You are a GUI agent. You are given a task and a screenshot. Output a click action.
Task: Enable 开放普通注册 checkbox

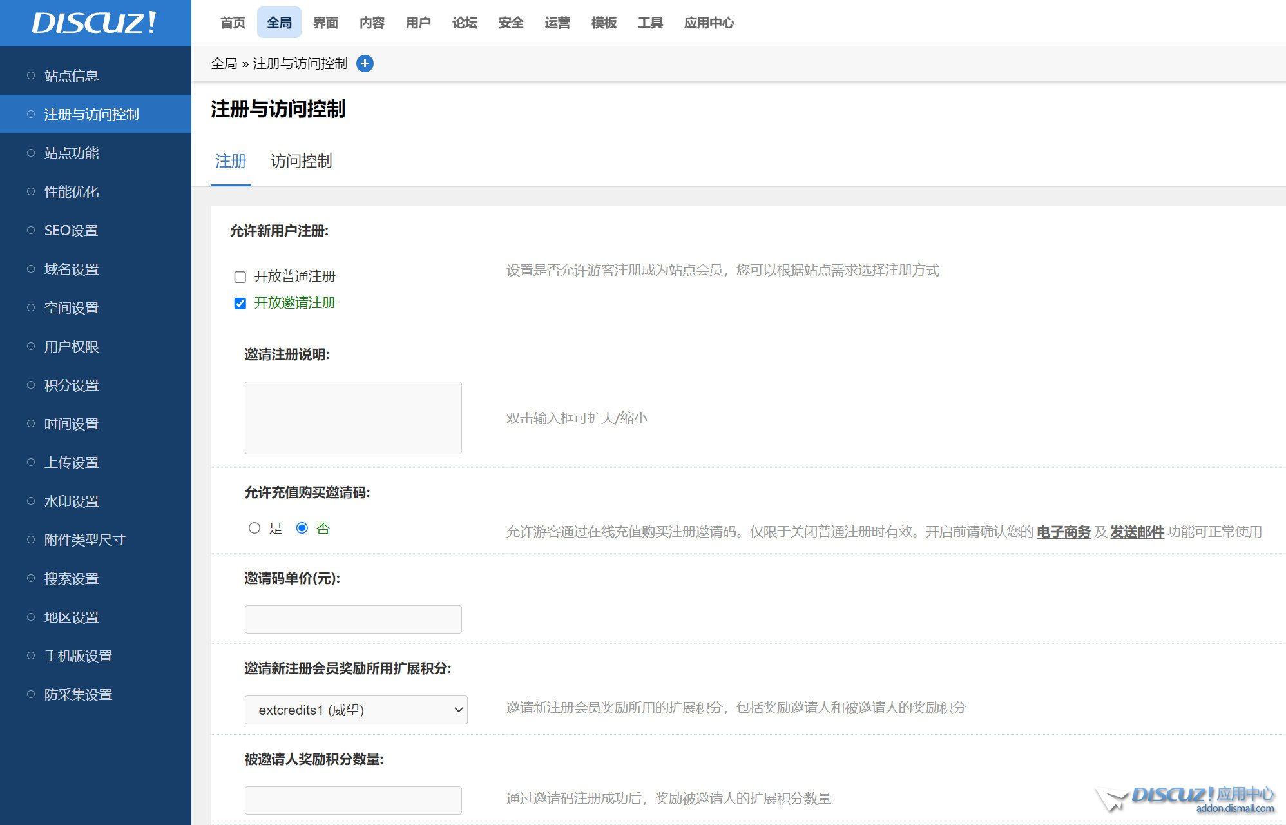point(240,277)
